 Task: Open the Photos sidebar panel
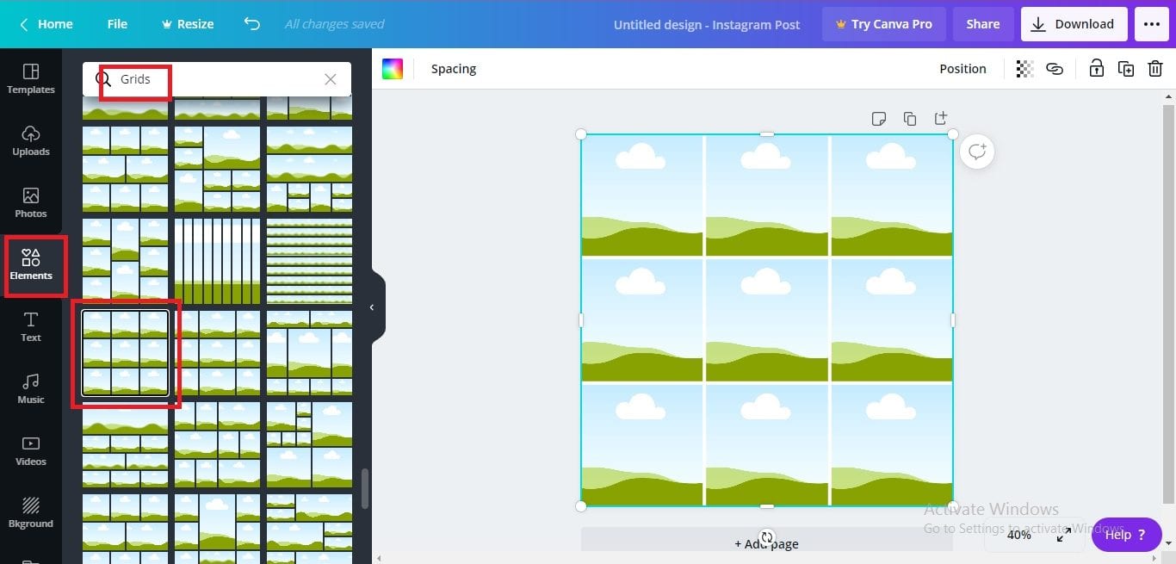31,202
